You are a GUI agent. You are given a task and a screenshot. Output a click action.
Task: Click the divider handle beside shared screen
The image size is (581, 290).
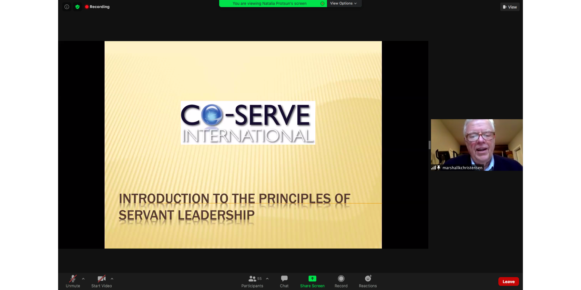(x=430, y=145)
